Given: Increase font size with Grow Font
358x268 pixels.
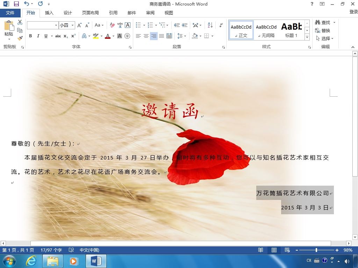Looking at the screenshot, I should pyautogui.click(x=79, y=25).
